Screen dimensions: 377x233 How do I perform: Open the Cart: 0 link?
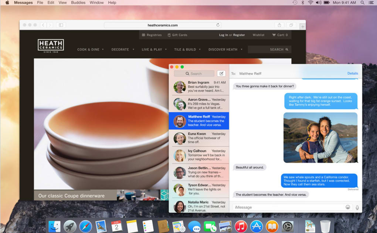click(x=280, y=35)
